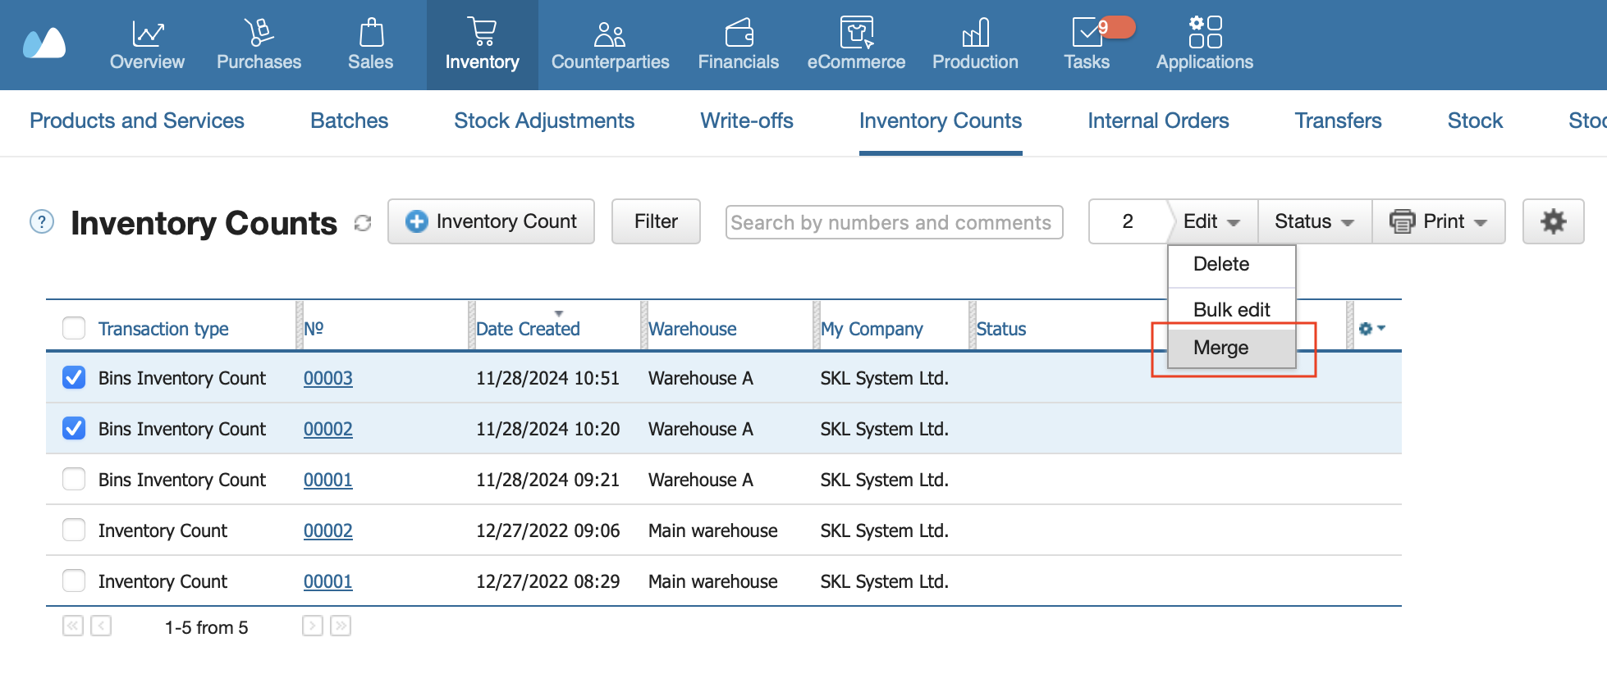
Task: Switch to Internal Orders tab
Action: [x=1158, y=121]
